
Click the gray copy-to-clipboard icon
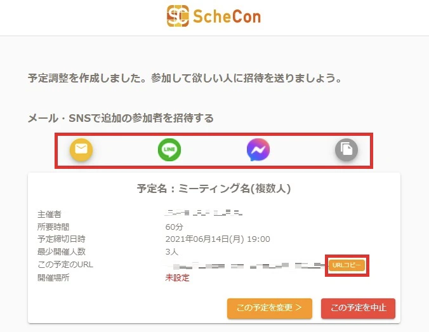(346, 150)
